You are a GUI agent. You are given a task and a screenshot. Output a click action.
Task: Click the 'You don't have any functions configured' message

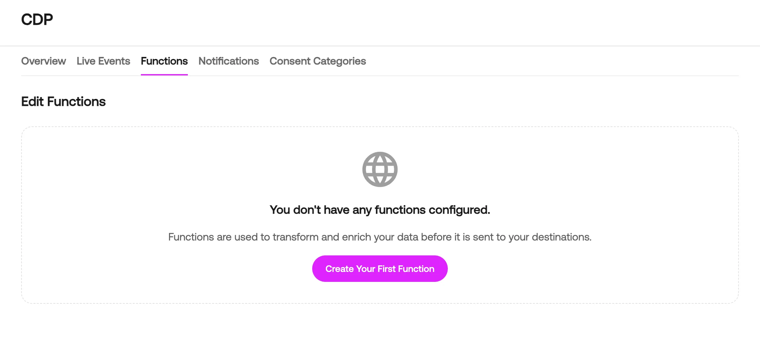point(380,210)
